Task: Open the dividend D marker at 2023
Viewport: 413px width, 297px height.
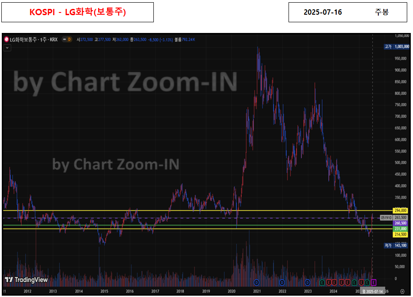Action: 307,282
